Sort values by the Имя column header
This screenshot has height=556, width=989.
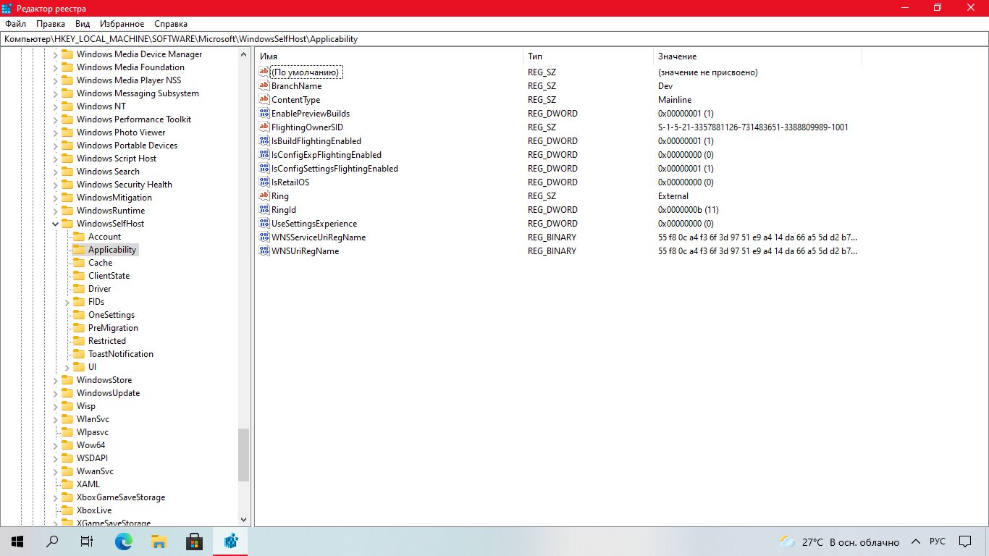(x=389, y=56)
